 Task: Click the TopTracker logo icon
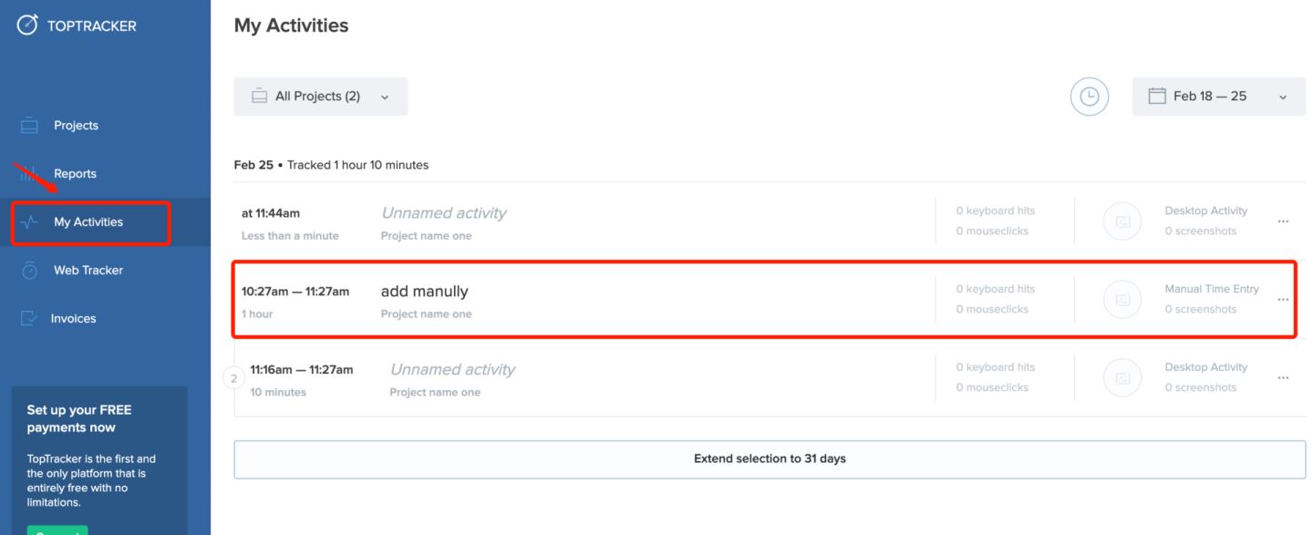pyautogui.click(x=27, y=25)
